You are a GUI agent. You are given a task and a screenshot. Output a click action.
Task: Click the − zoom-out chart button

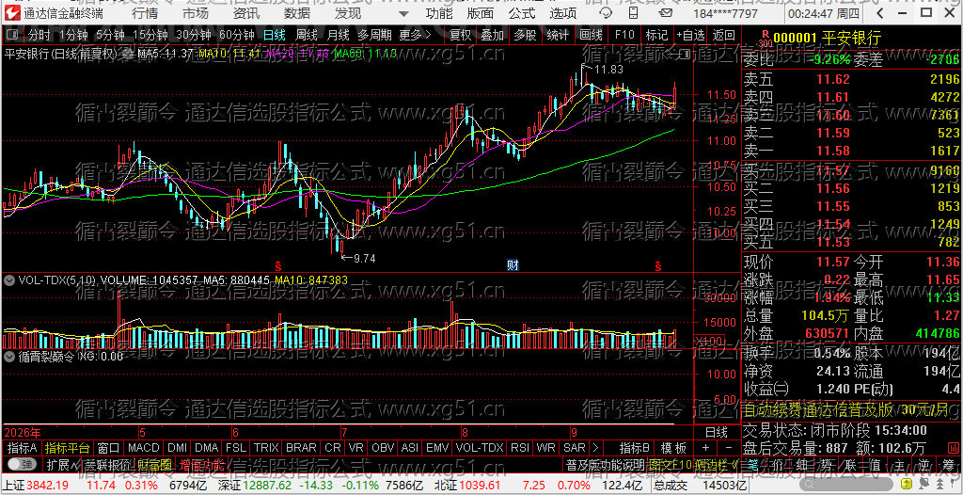[729, 448]
